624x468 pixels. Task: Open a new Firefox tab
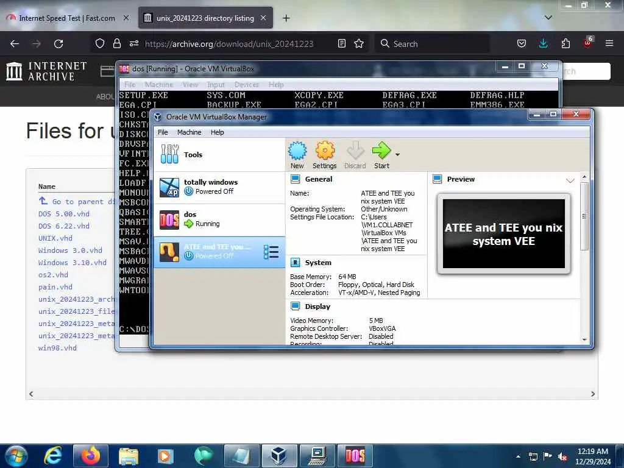(286, 18)
